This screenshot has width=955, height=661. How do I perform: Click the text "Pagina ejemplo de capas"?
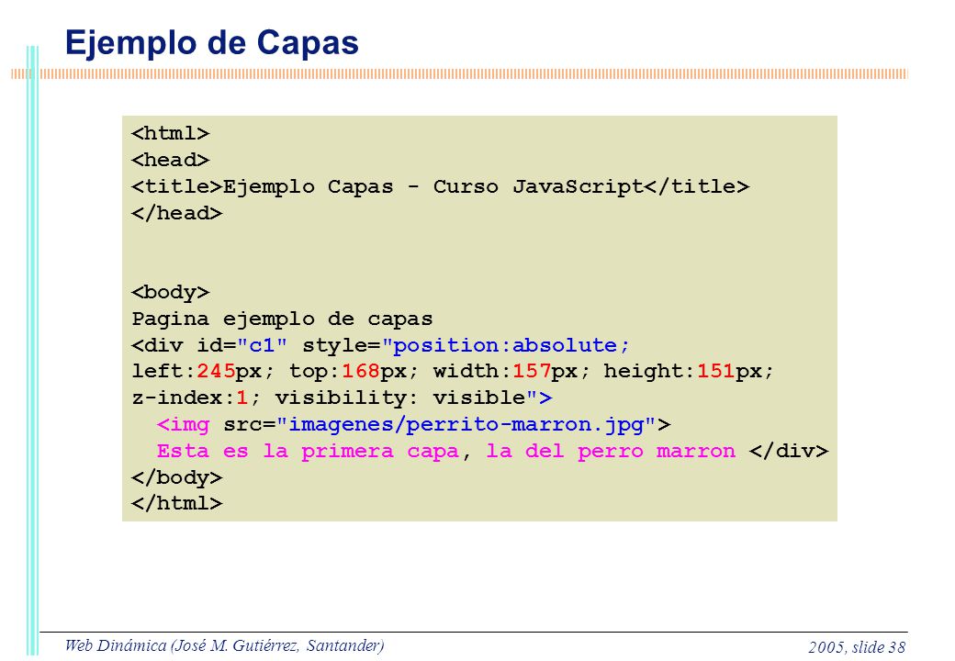pos(282,319)
